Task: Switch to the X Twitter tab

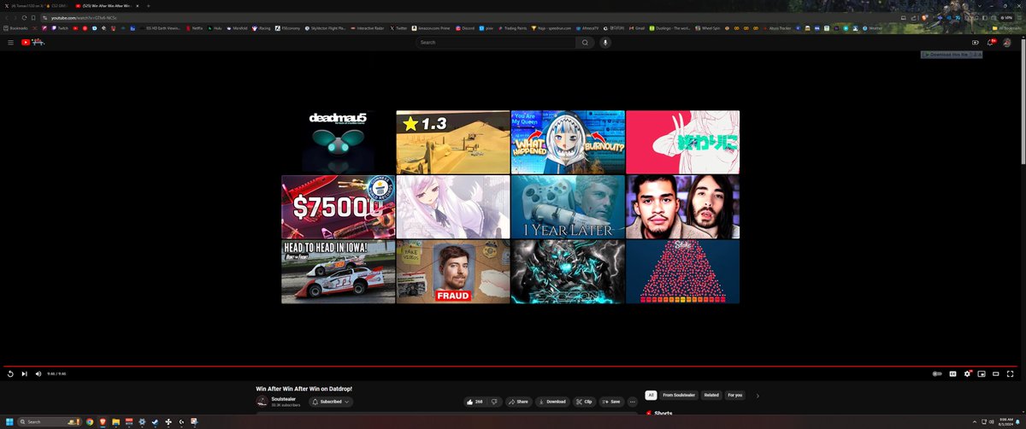Action: [x=35, y=5]
